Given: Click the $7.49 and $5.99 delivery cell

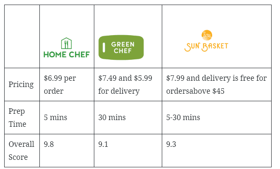Looking at the screenshot, I should pos(128,84).
